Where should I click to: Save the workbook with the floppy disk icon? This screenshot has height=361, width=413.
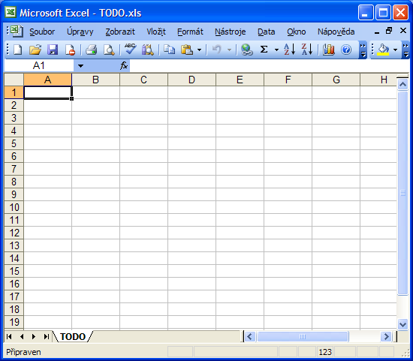(53, 50)
